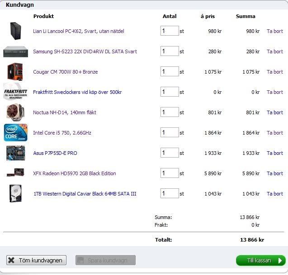The image size is (288, 275).
Task: Click the Lian Li Lancool case thumbnail
Action: (16, 31)
